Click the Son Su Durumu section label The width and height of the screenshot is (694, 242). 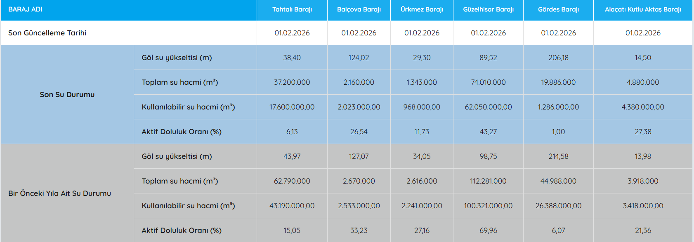[67, 95]
